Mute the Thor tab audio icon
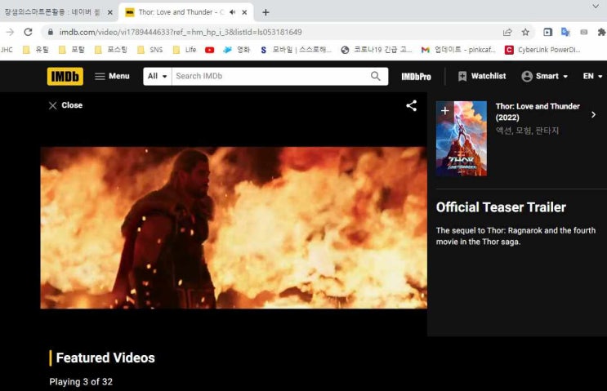The height and width of the screenshot is (391, 607). pyautogui.click(x=233, y=12)
